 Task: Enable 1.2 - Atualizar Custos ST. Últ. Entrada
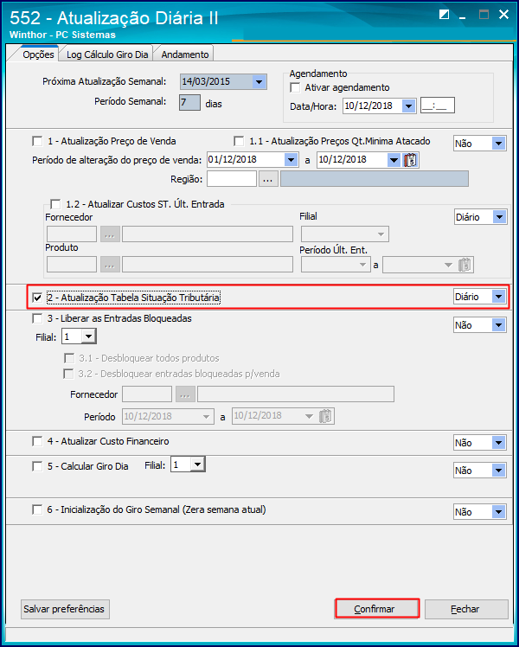54,204
